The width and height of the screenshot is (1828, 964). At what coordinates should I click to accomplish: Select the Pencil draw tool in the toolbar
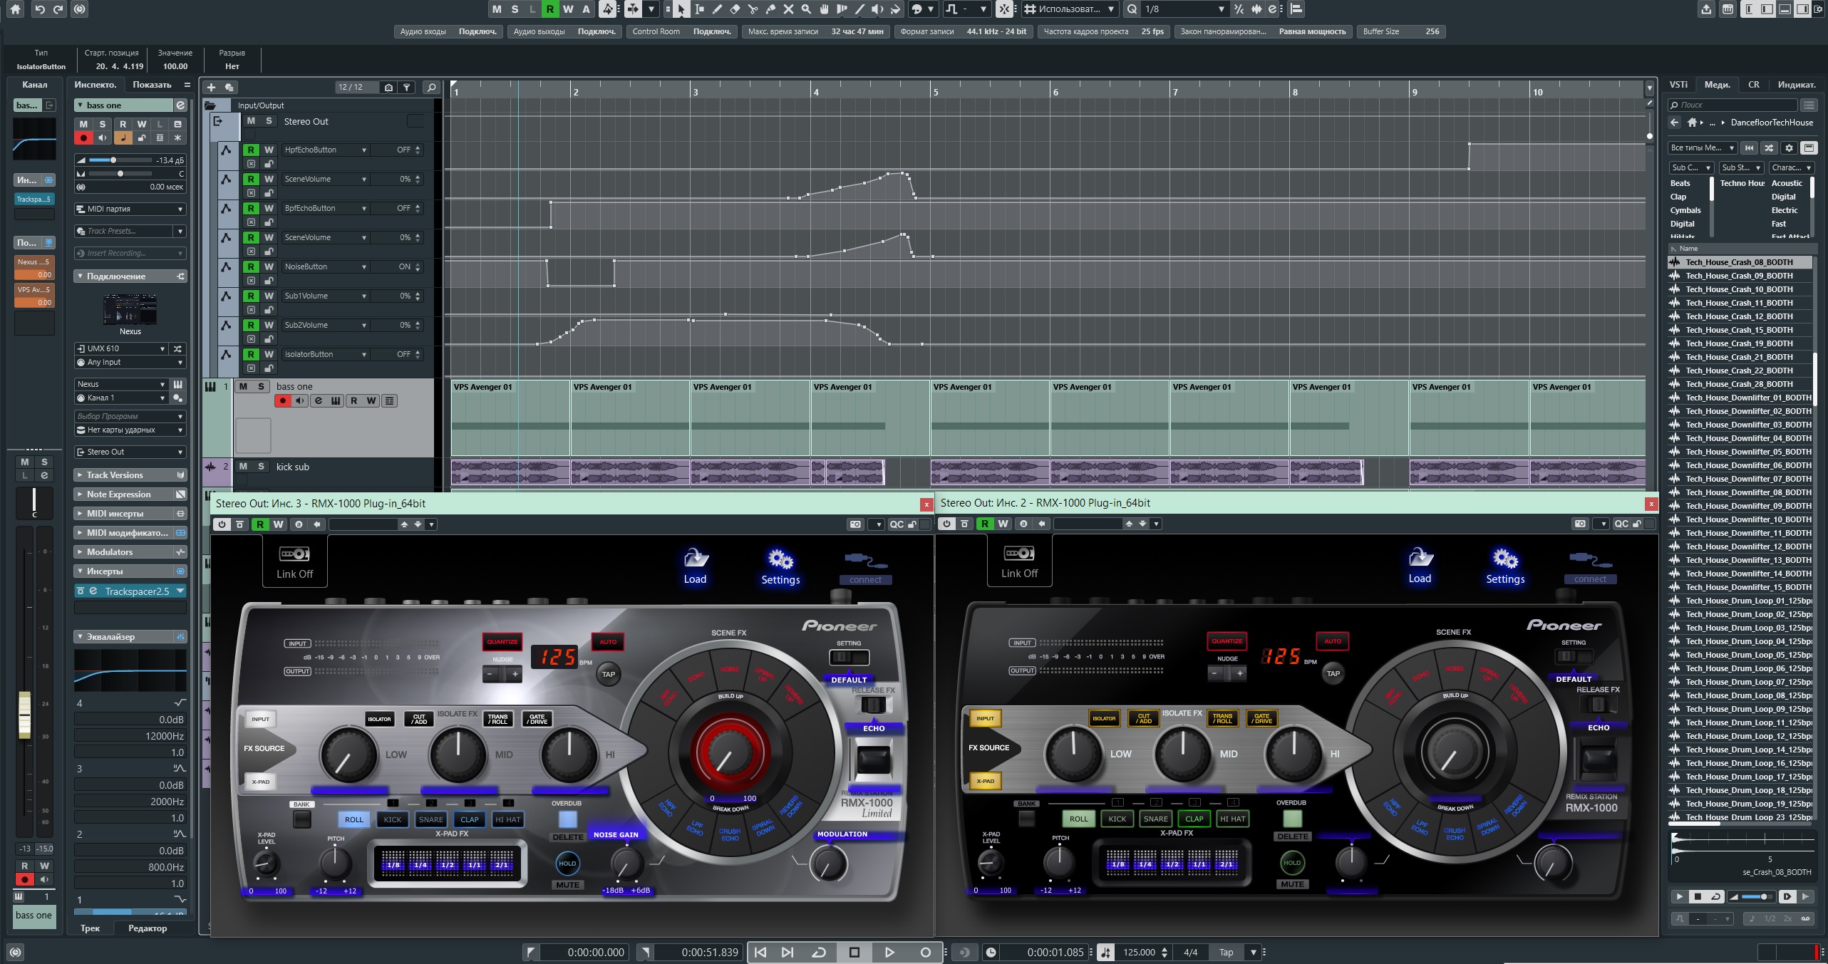(717, 10)
